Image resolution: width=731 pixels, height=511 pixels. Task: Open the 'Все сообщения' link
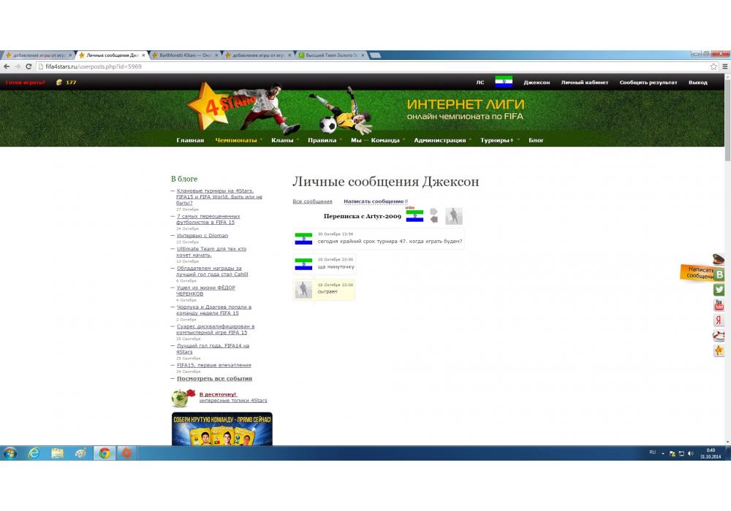pyautogui.click(x=312, y=201)
